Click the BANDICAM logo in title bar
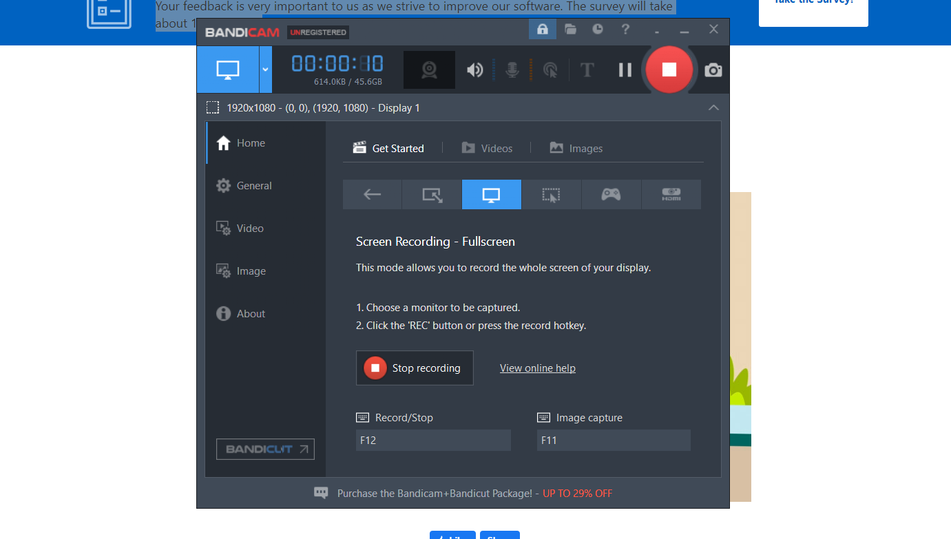The width and height of the screenshot is (951, 539). (242, 32)
